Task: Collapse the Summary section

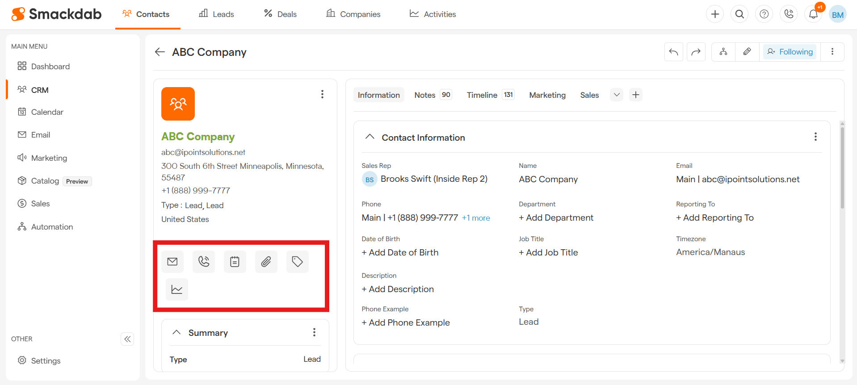Action: click(176, 333)
